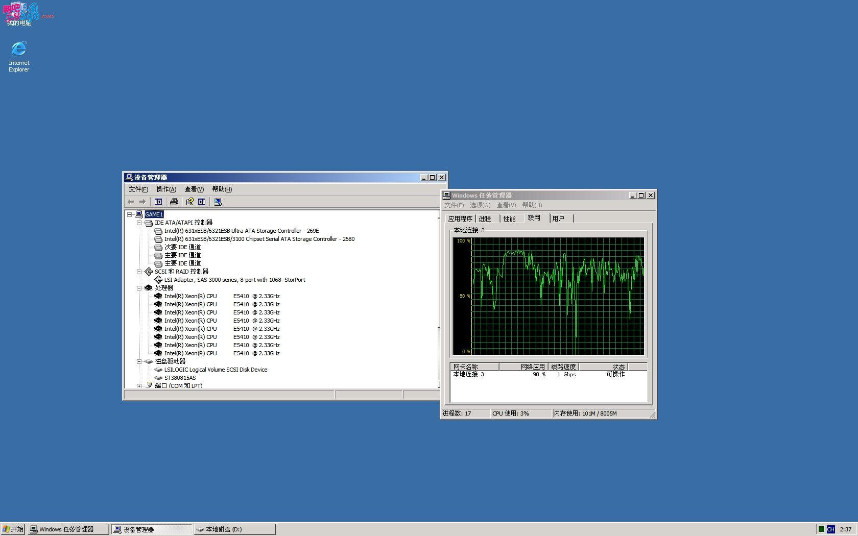This screenshot has width=858, height=536.
Task: Click the Scan for hardware changes icon
Action: [218, 202]
